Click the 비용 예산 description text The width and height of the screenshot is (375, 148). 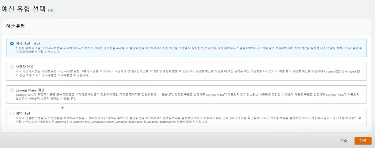point(189,50)
